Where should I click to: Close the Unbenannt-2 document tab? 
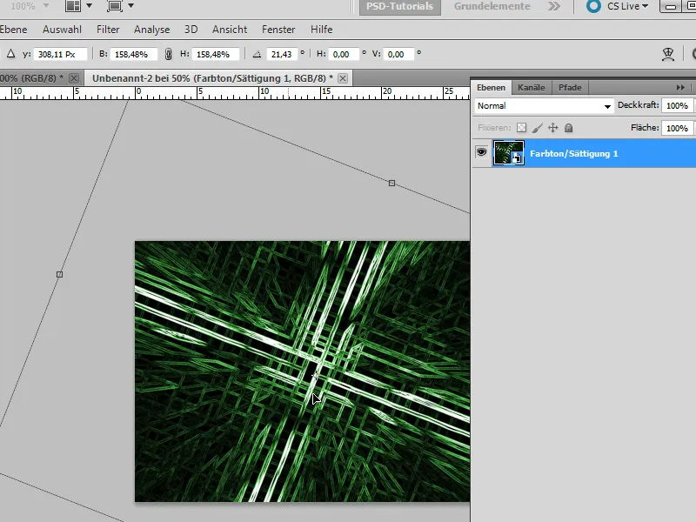click(343, 78)
